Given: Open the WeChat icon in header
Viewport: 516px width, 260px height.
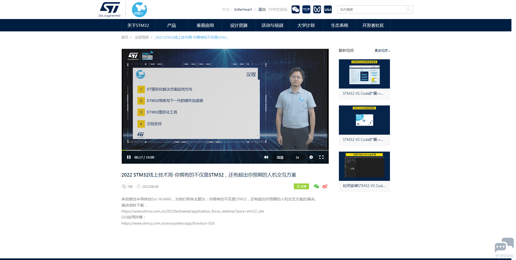Looking at the screenshot, I should tap(296, 9).
